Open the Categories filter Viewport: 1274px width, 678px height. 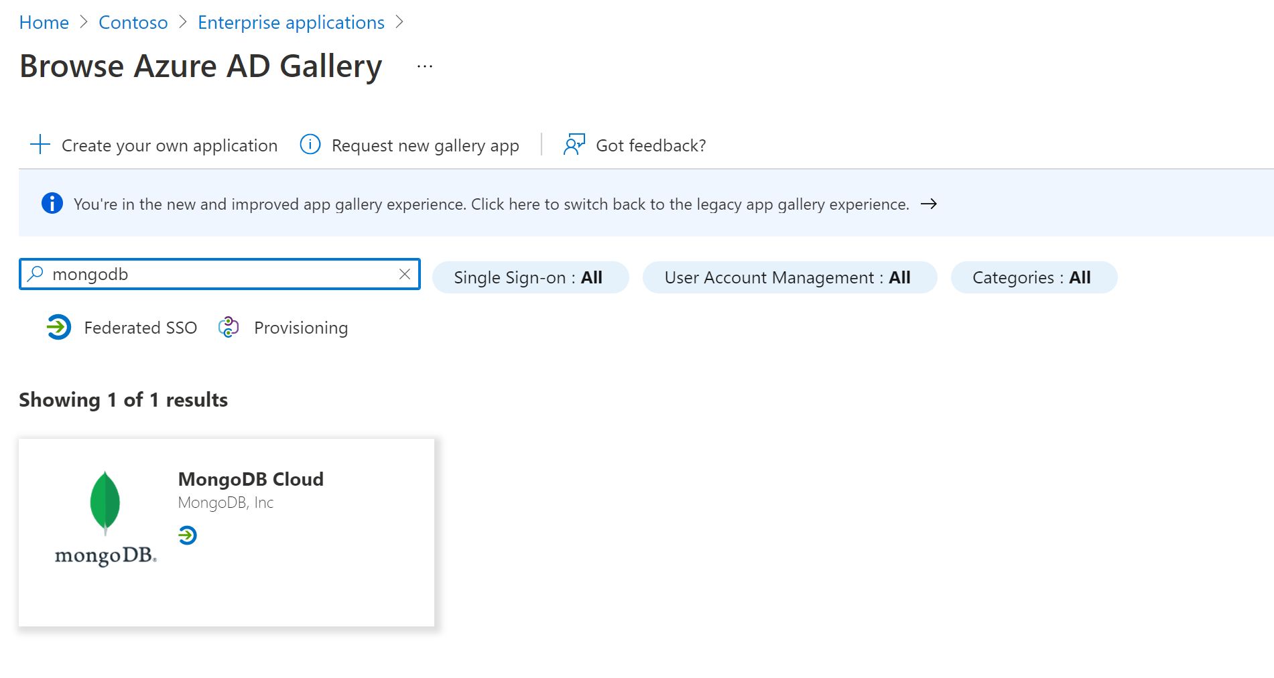(1033, 277)
